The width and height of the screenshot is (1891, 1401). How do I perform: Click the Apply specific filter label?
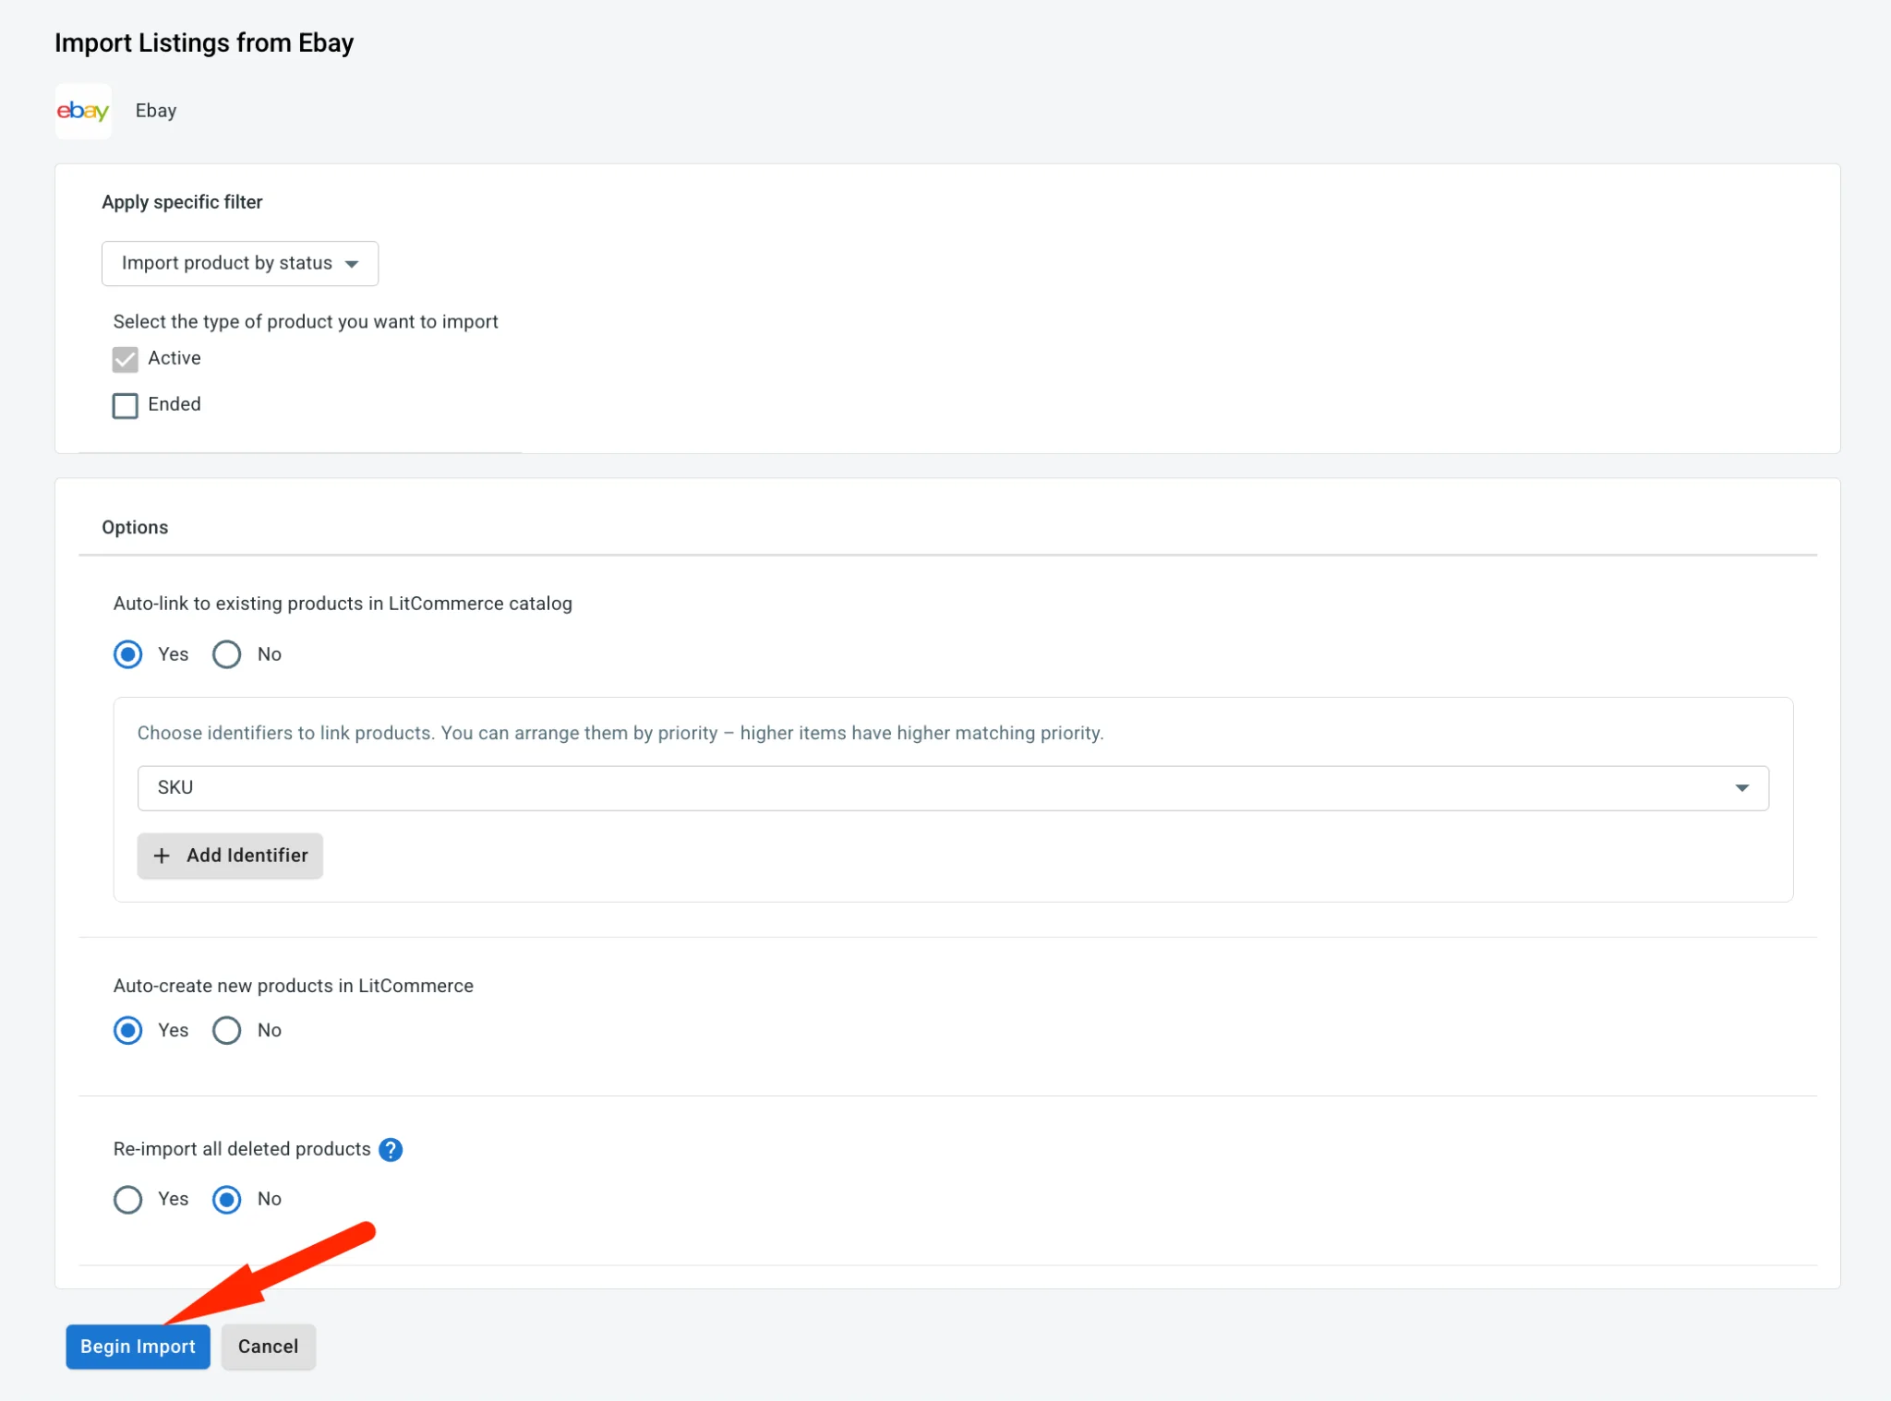(x=182, y=202)
